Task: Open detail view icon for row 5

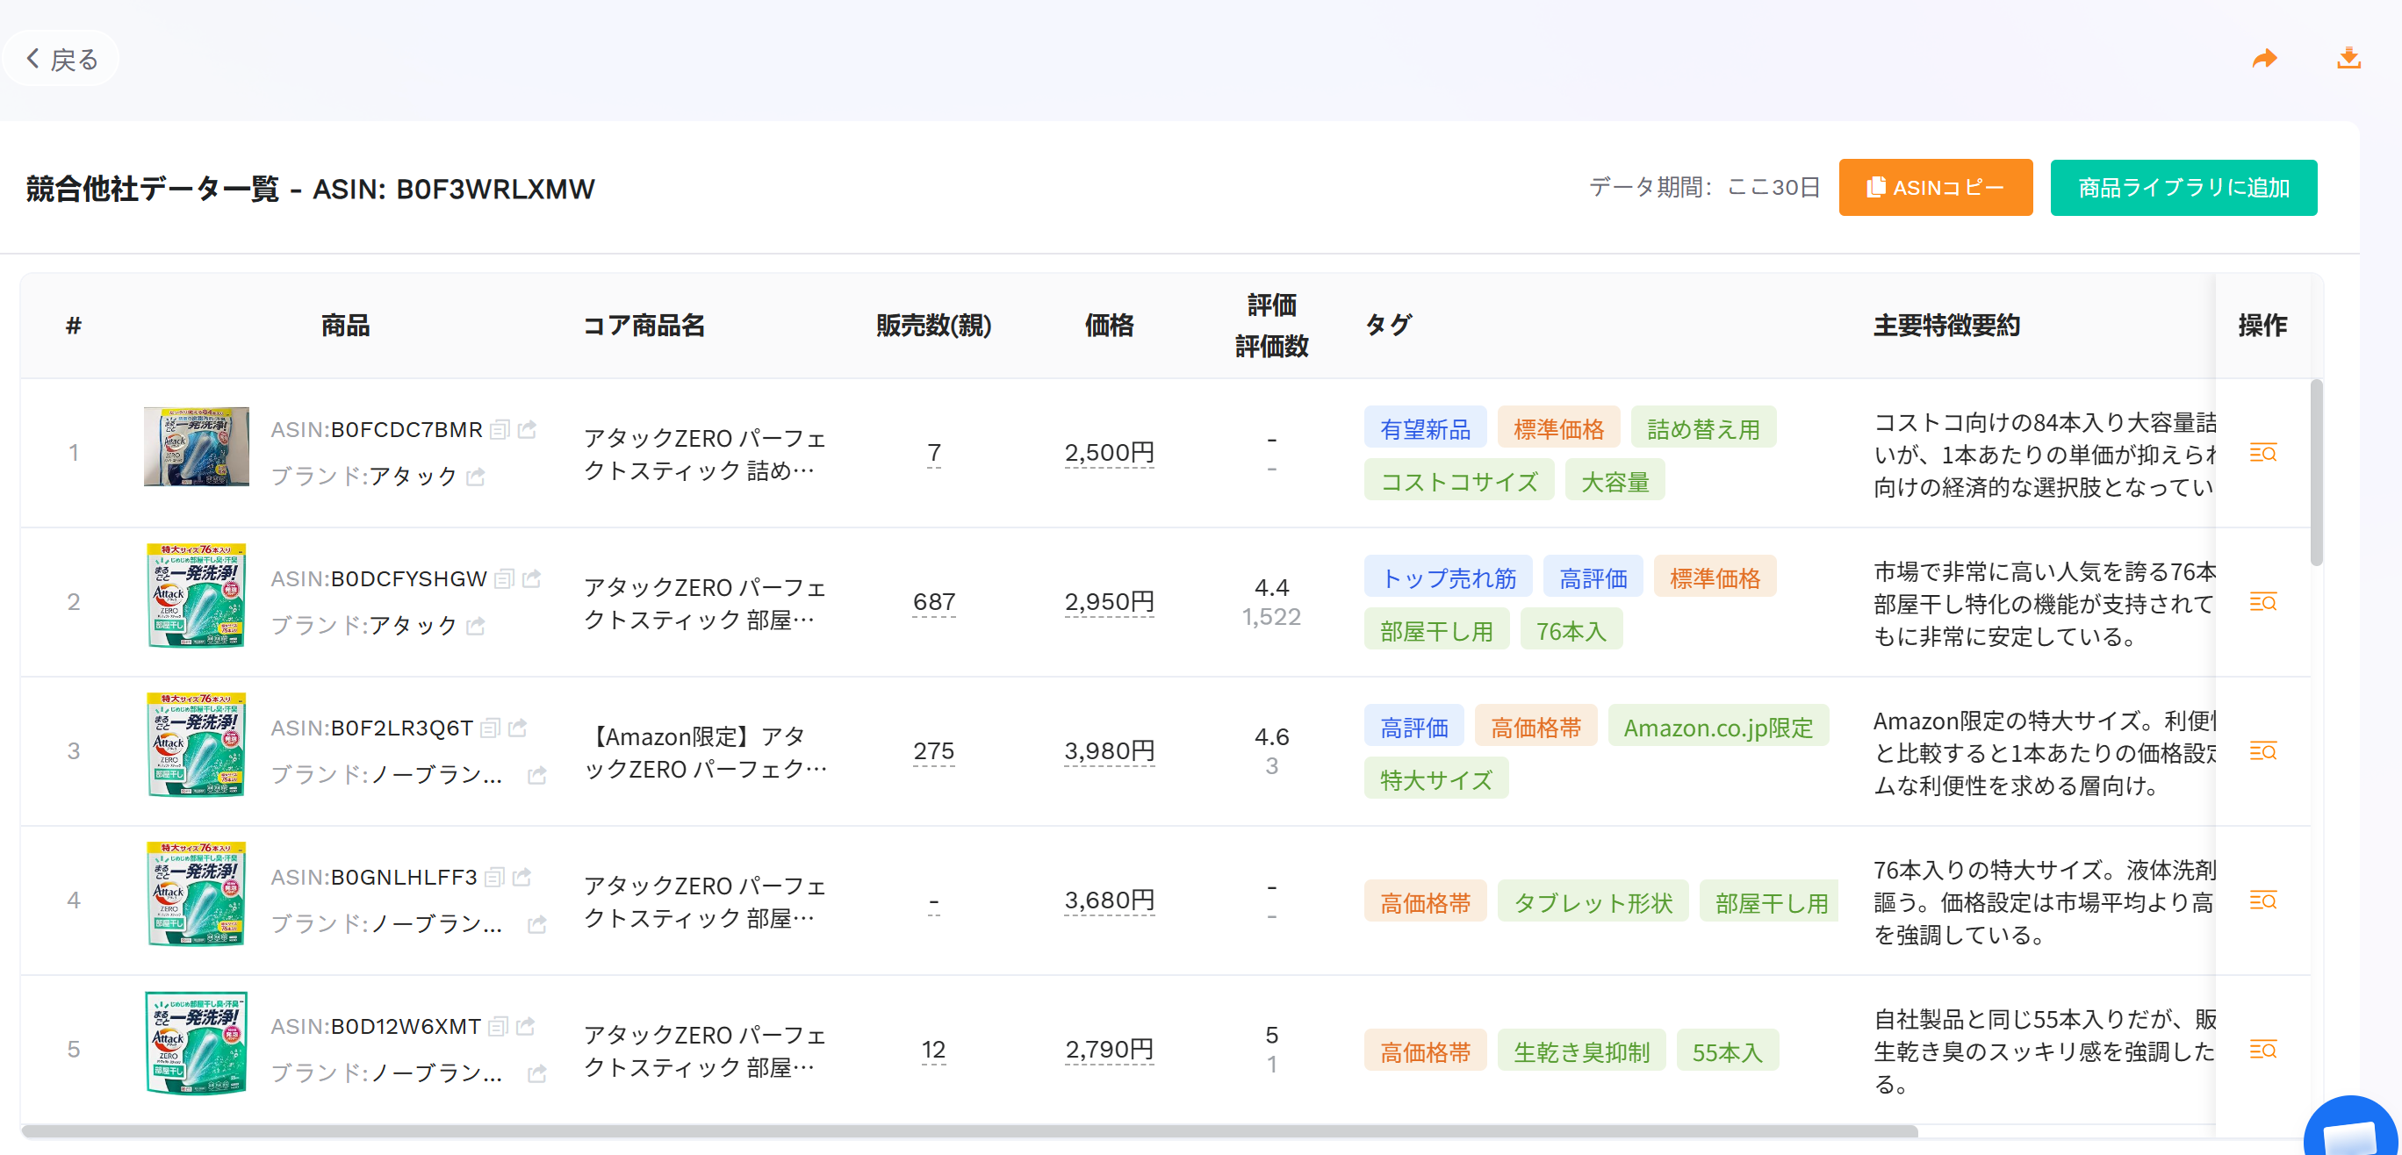Action: click(2262, 1050)
